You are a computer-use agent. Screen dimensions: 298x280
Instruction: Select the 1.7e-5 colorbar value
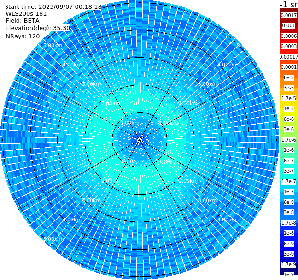point(289,98)
